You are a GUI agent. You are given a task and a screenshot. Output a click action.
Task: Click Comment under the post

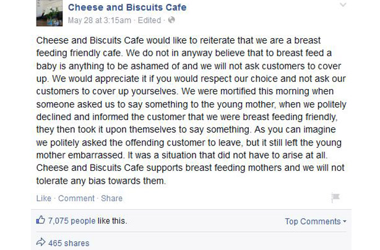[x=76, y=198]
